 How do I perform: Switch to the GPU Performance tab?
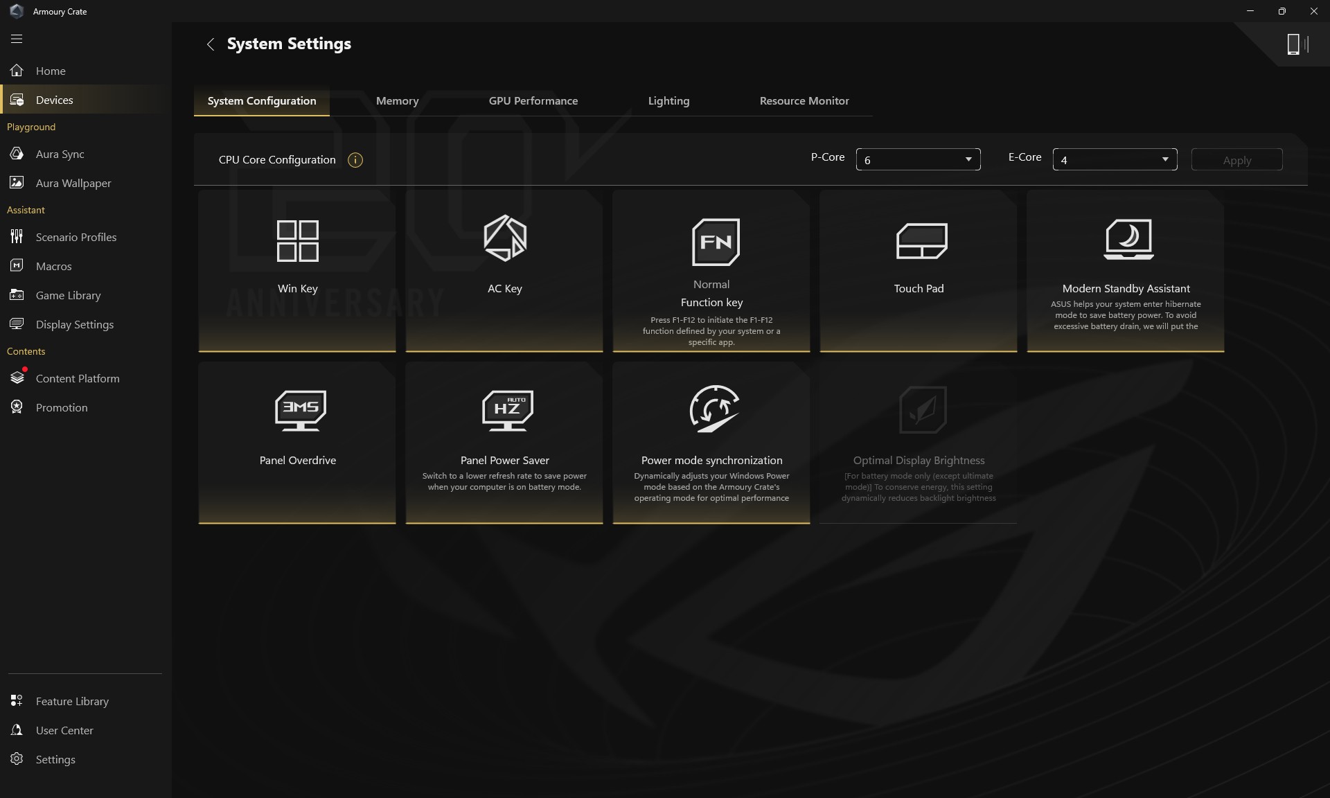point(533,101)
